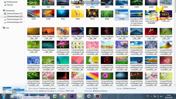176x99 pixels.
Task: Set rating to two stars
Action: click(x=69, y=89)
